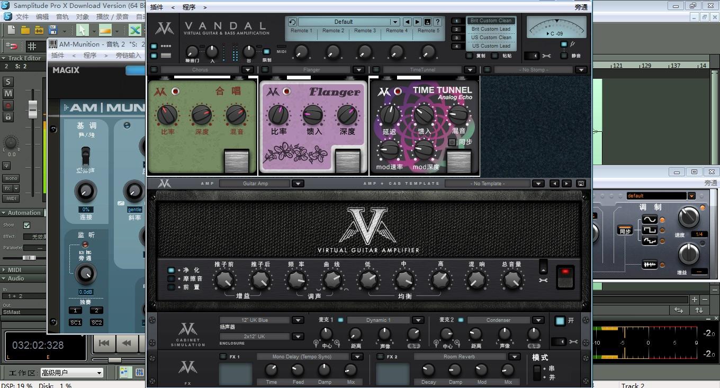Open the TimeTunnel stomp selector dropdown

pos(470,70)
